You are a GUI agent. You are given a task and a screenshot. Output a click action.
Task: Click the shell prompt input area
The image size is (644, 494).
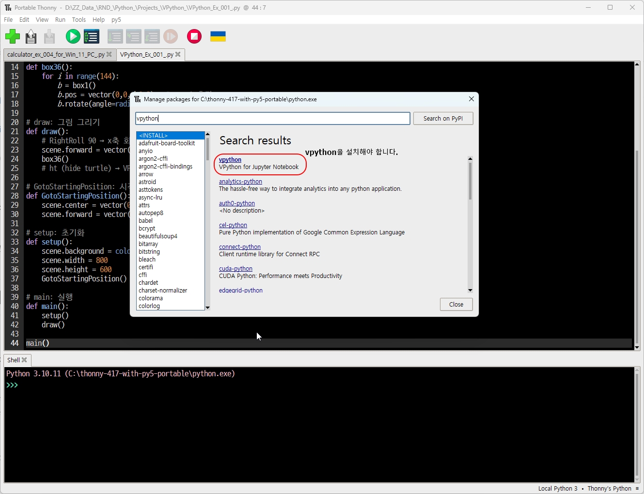[x=320, y=385]
